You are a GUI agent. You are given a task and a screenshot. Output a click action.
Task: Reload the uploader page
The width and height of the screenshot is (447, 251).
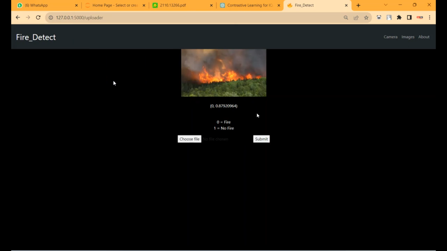pos(38,18)
